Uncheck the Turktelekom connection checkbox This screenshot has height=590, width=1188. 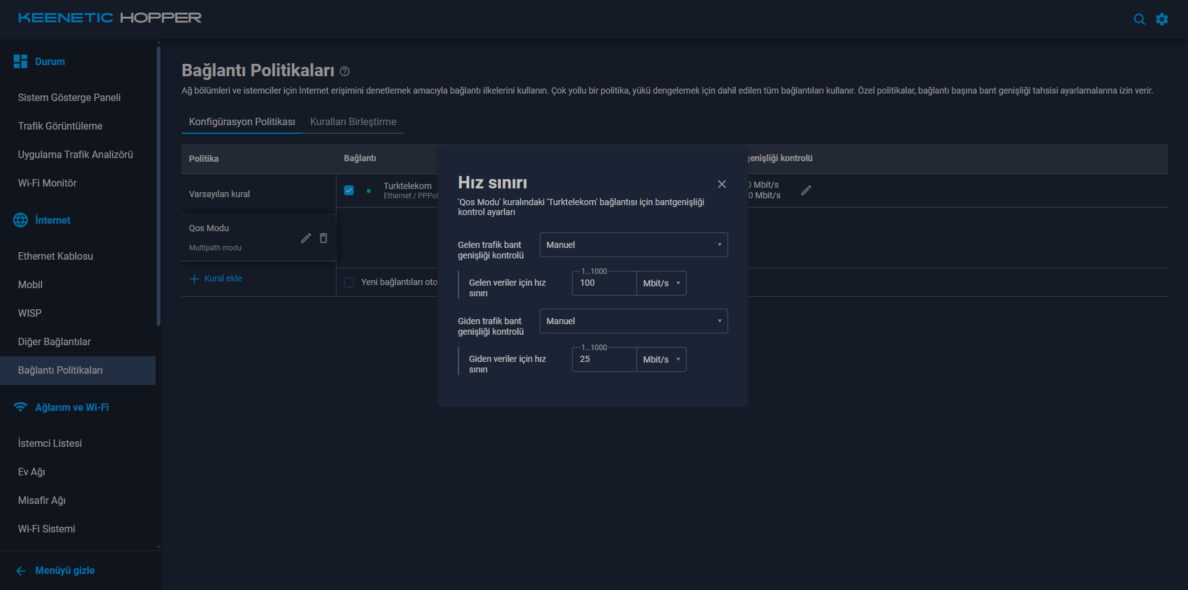349,190
